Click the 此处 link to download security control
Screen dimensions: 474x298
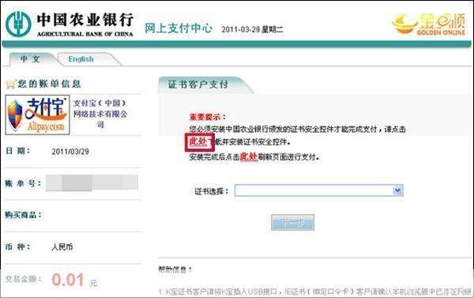(x=199, y=141)
